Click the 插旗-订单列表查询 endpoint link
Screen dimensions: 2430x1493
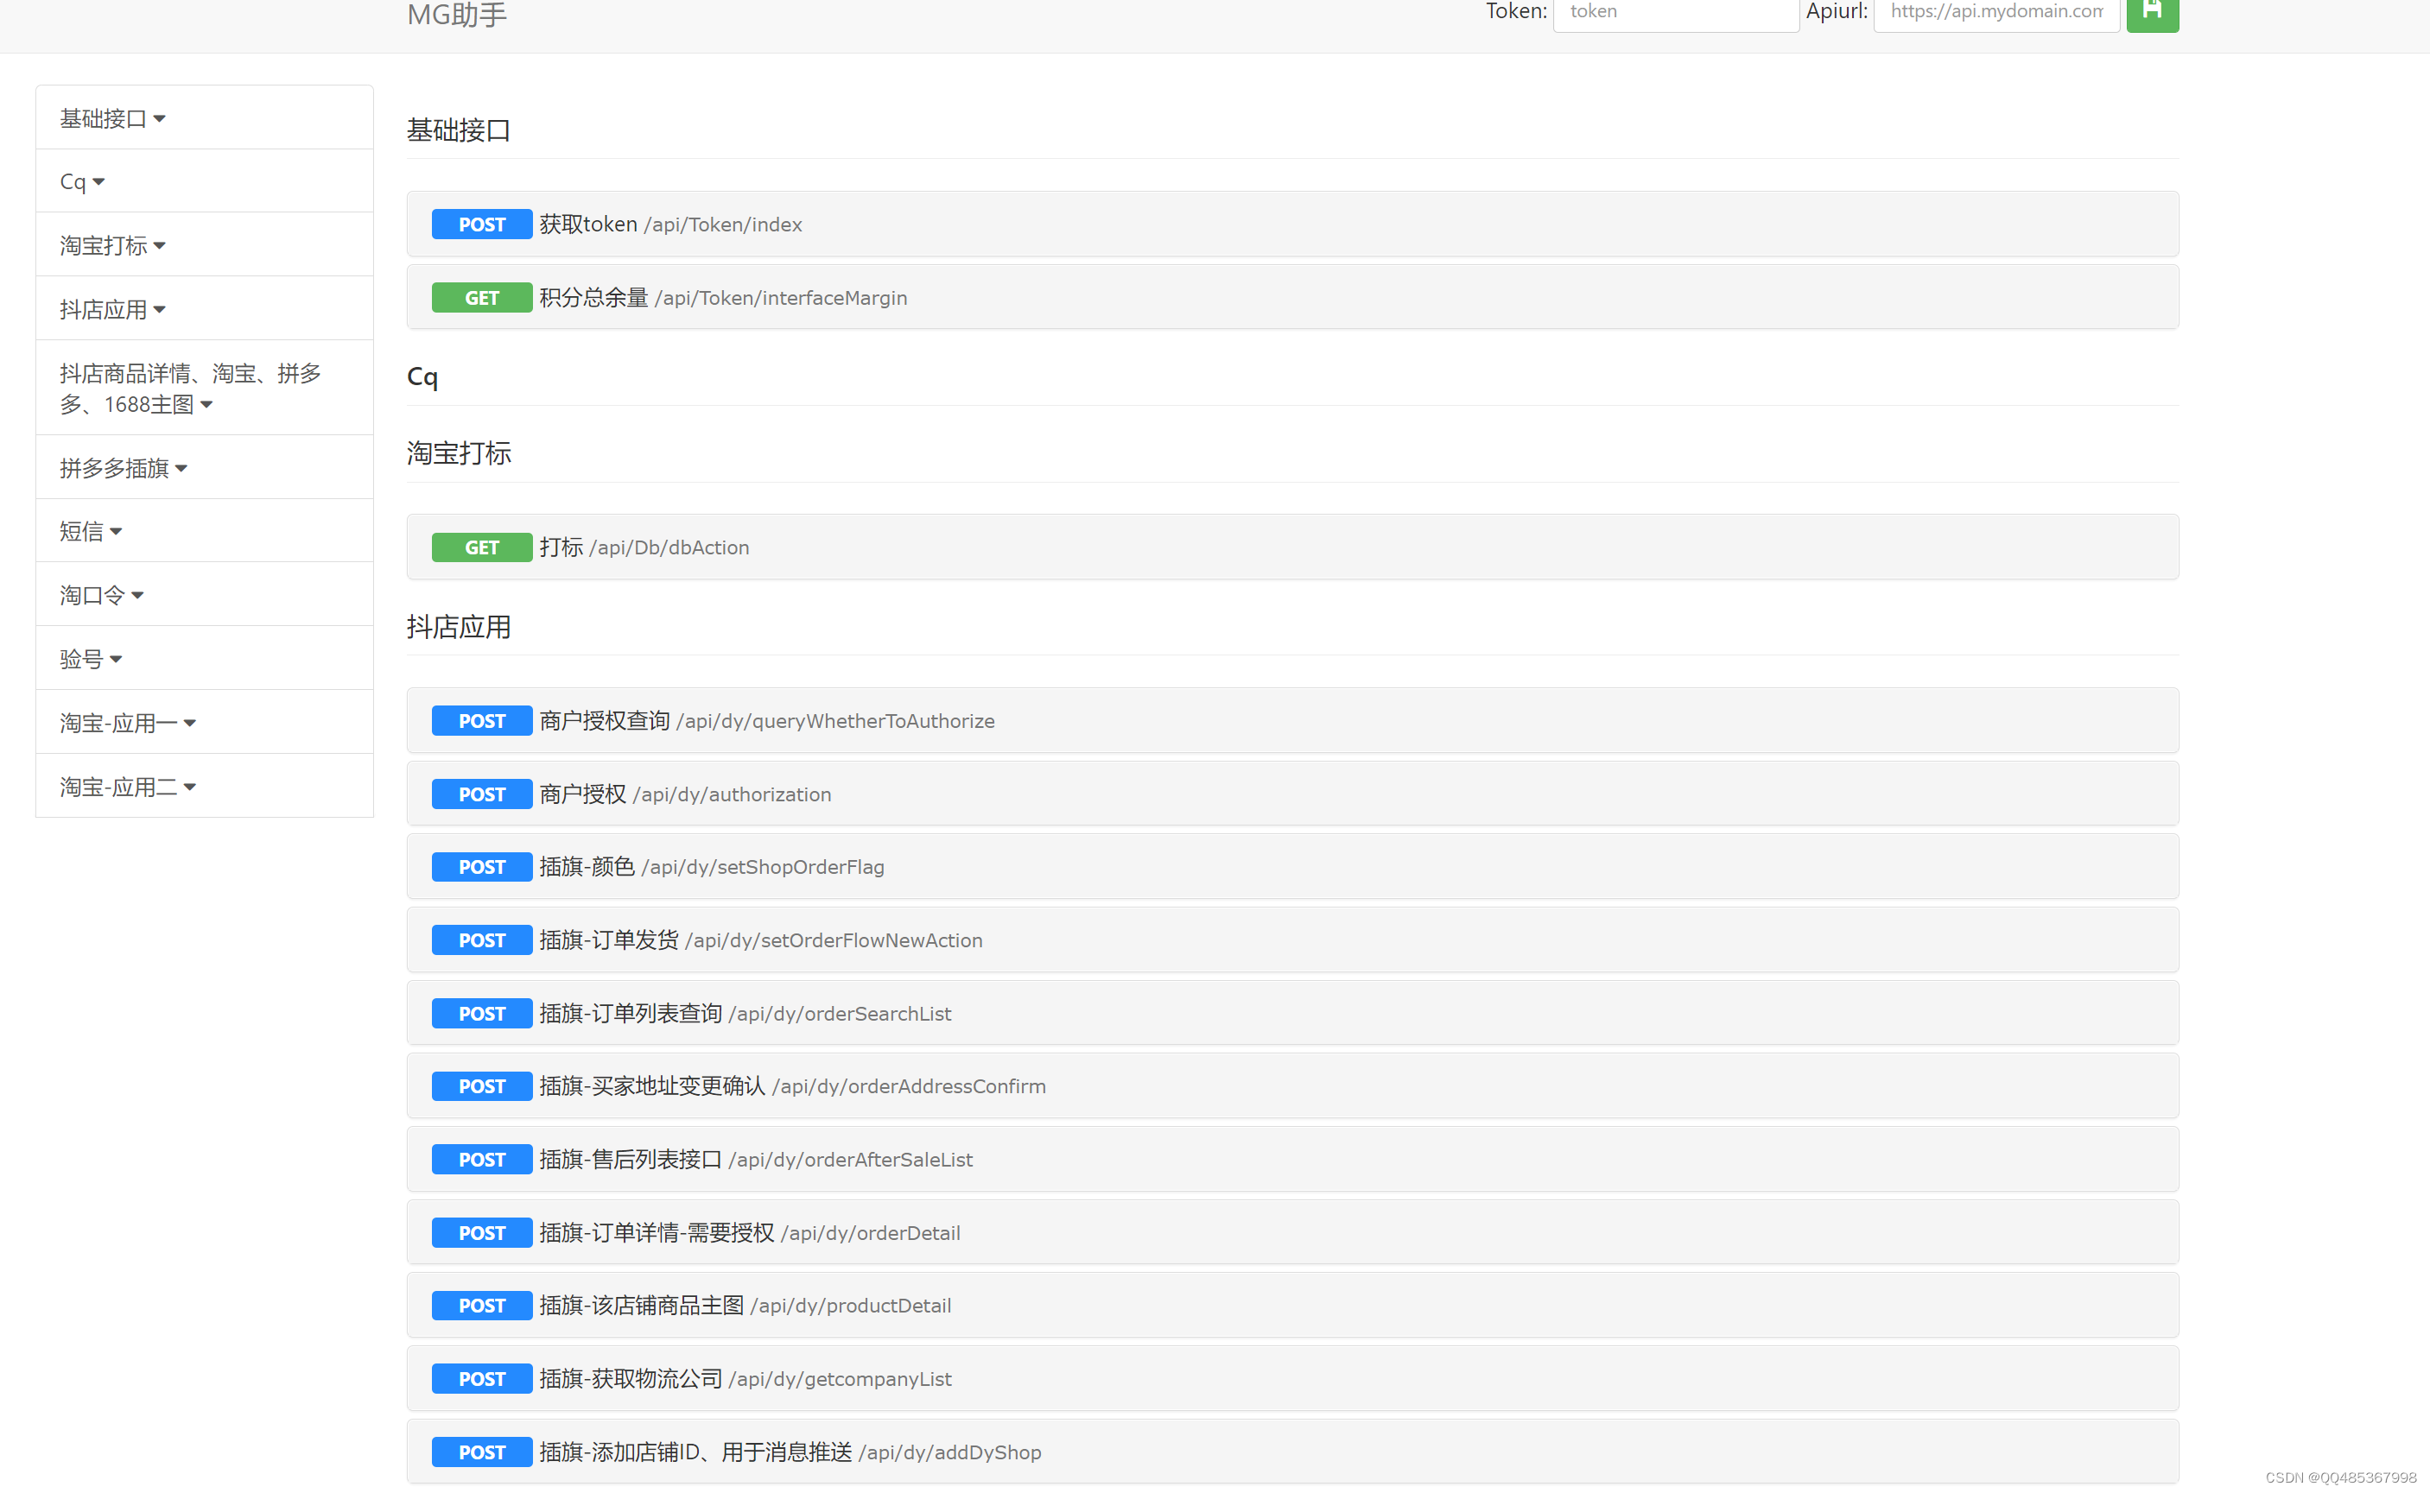745,1013
